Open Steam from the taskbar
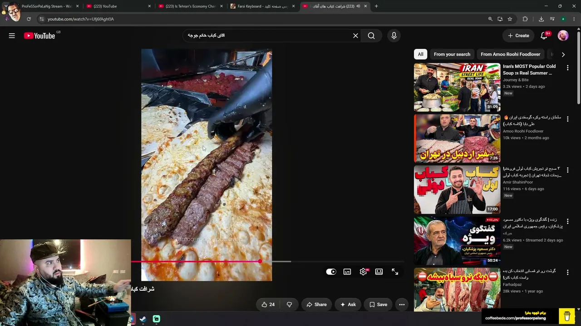The image size is (581, 326). click(x=143, y=319)
